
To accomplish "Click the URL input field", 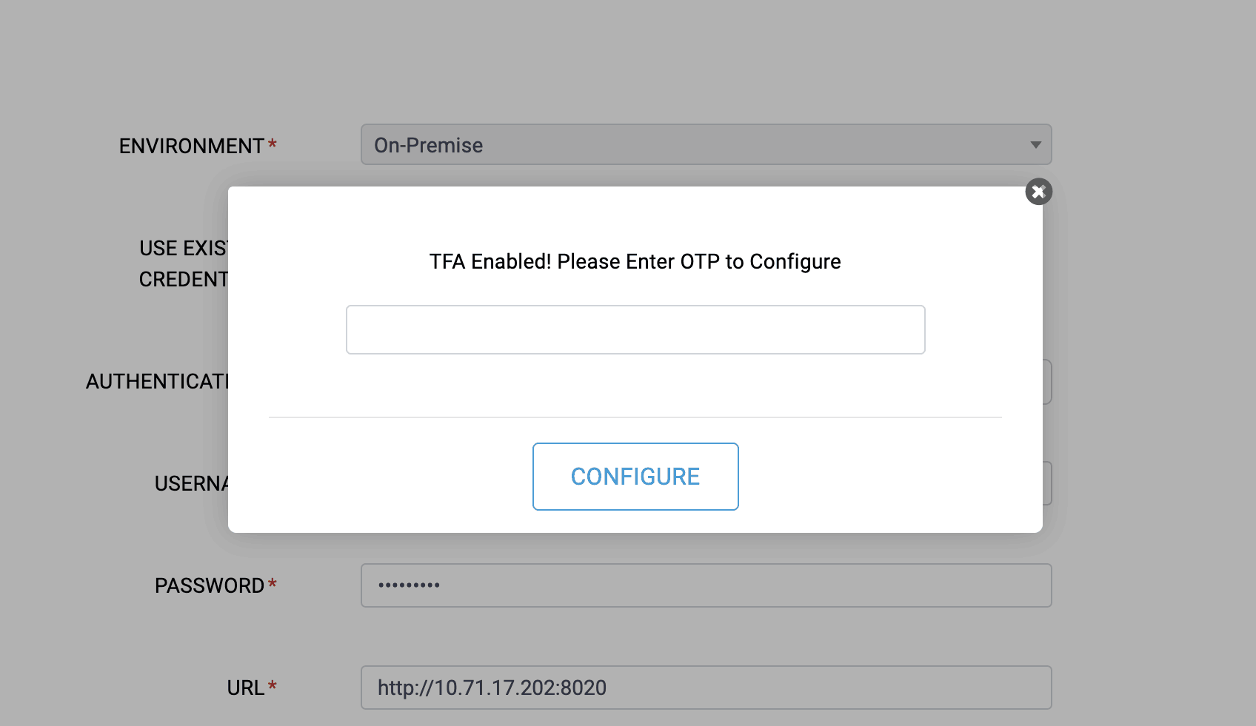I will point(705,688).
